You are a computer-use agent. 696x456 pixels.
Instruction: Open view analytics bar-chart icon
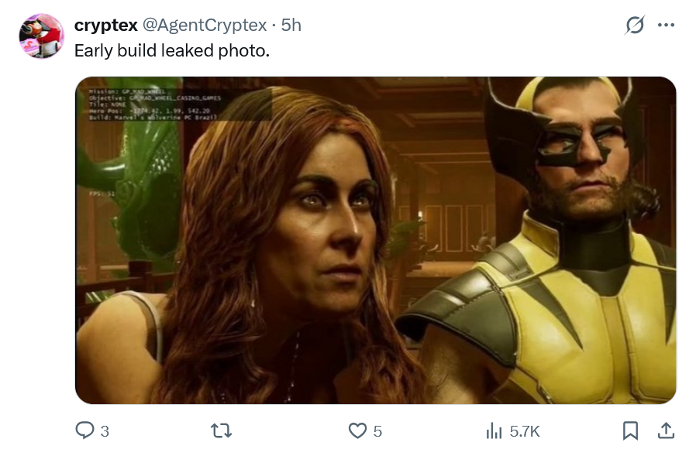494,430
